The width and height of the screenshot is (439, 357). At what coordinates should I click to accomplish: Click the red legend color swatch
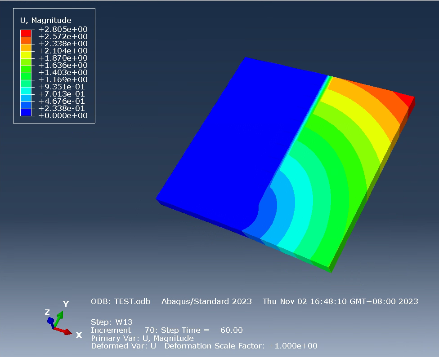26,33
